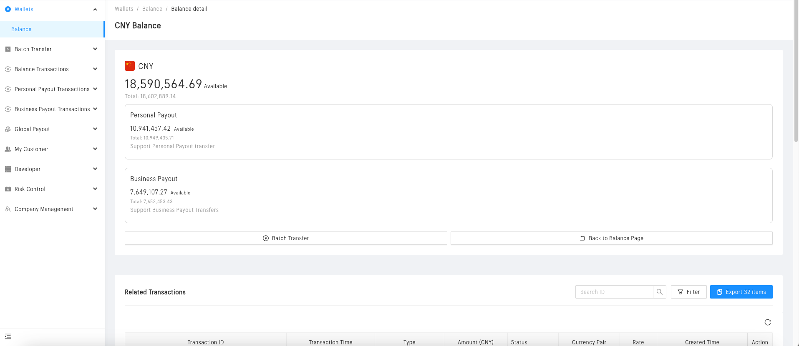
Task: Click the page vertical scrollbar
Action: 796,71
